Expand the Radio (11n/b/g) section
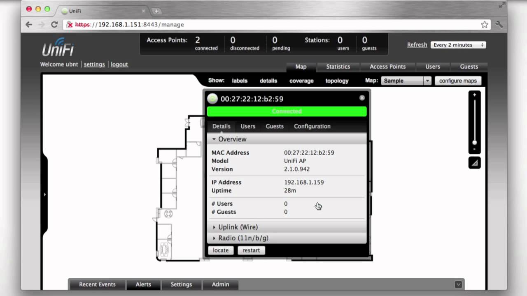The image size is (527, 296). pyautogui.click(x=287, y=238)
